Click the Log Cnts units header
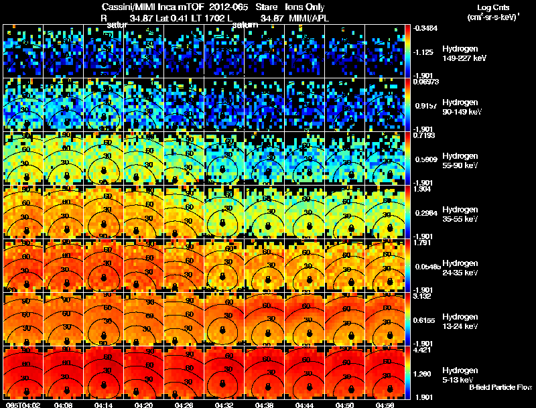Image resolution: width=536 pixels, height=408 pixels. tap(493, 12)
